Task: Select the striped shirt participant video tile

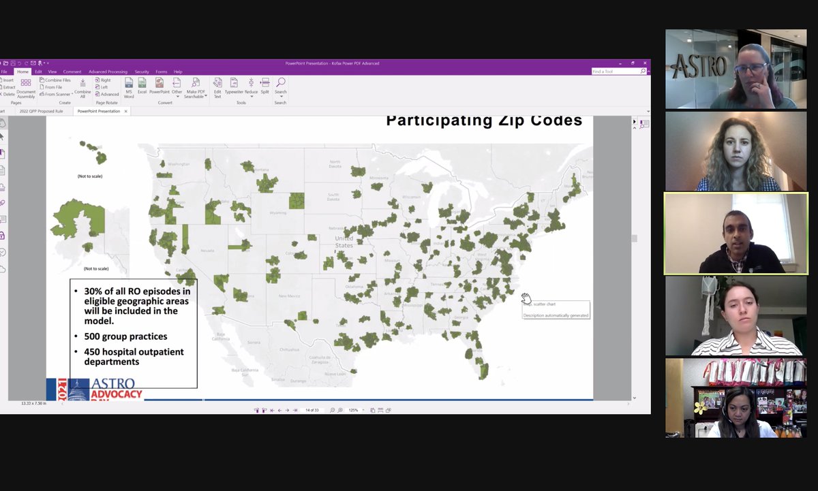Action: tap(736, 316)
